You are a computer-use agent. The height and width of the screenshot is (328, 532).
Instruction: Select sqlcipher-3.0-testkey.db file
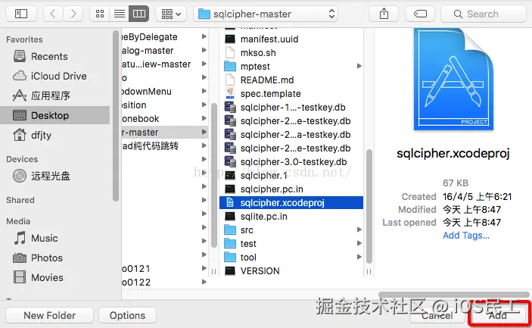[x=291, y=161]
